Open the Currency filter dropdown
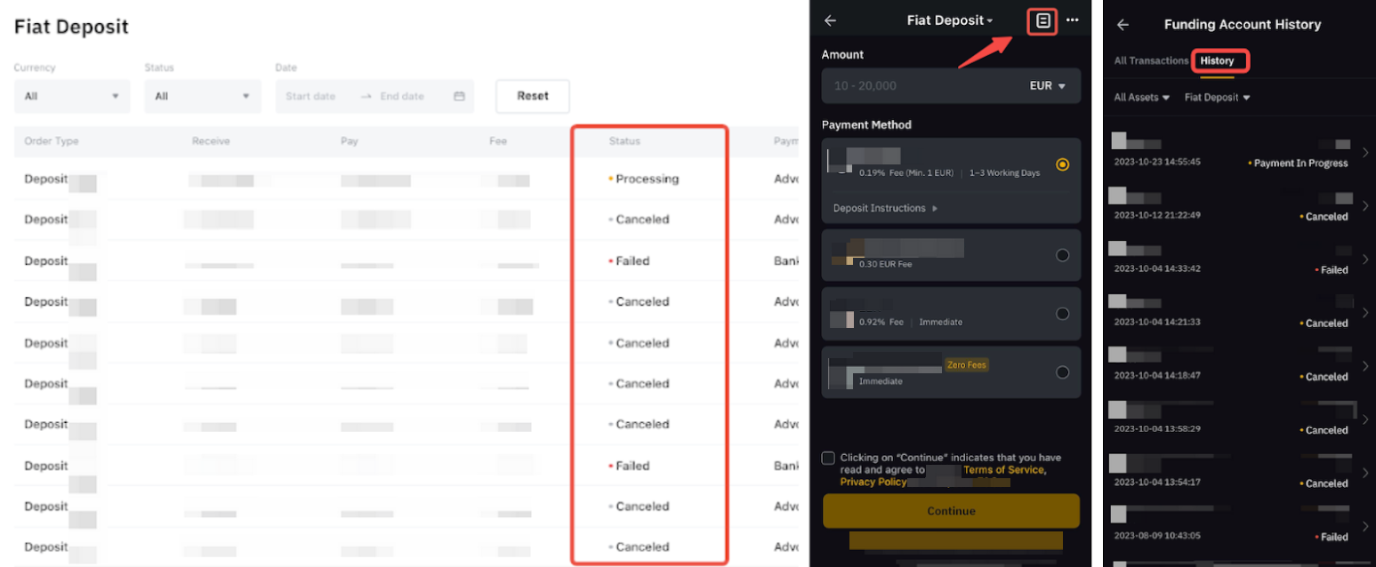 (x=72, y=96)
